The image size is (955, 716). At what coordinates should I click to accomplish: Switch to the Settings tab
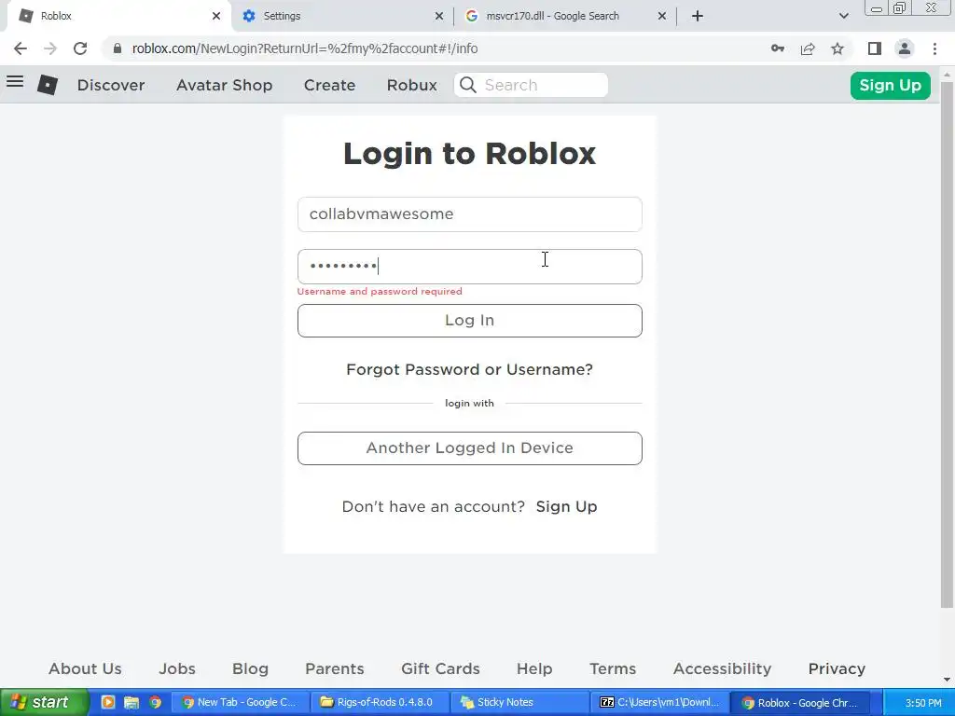342,16
